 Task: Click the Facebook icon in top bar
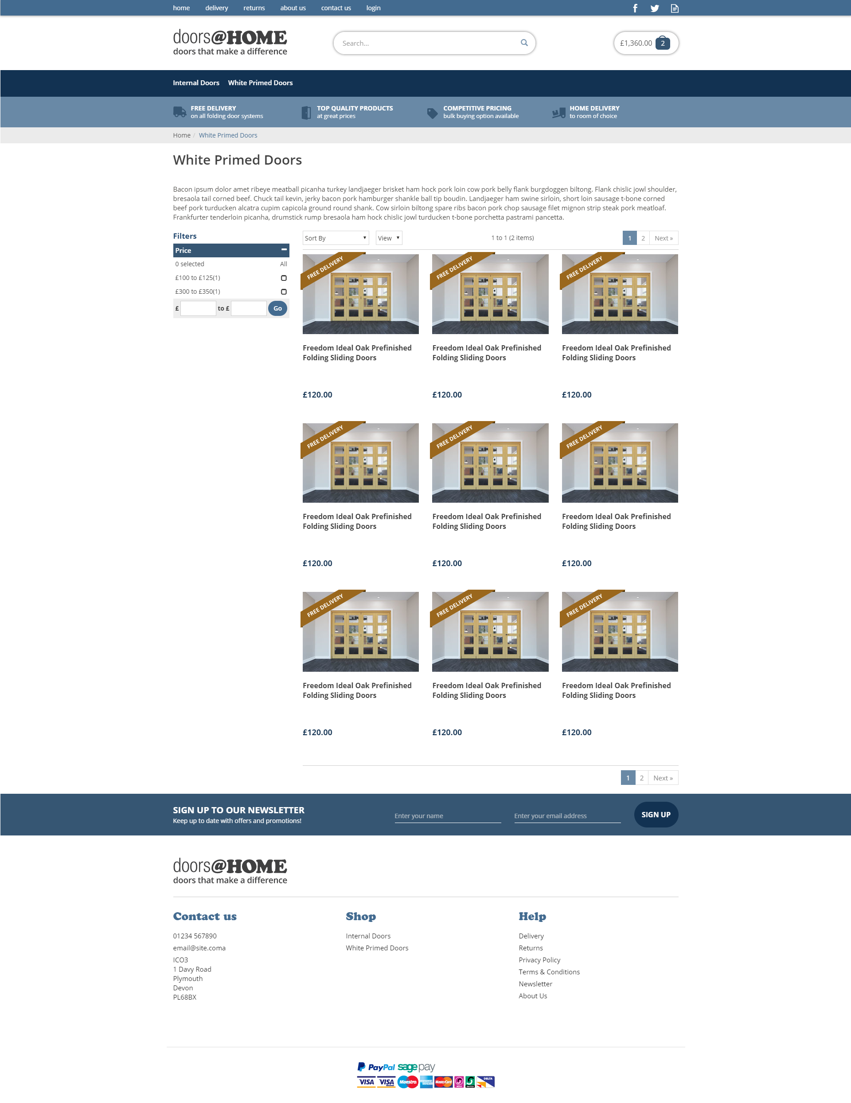(x=635, y=8)
